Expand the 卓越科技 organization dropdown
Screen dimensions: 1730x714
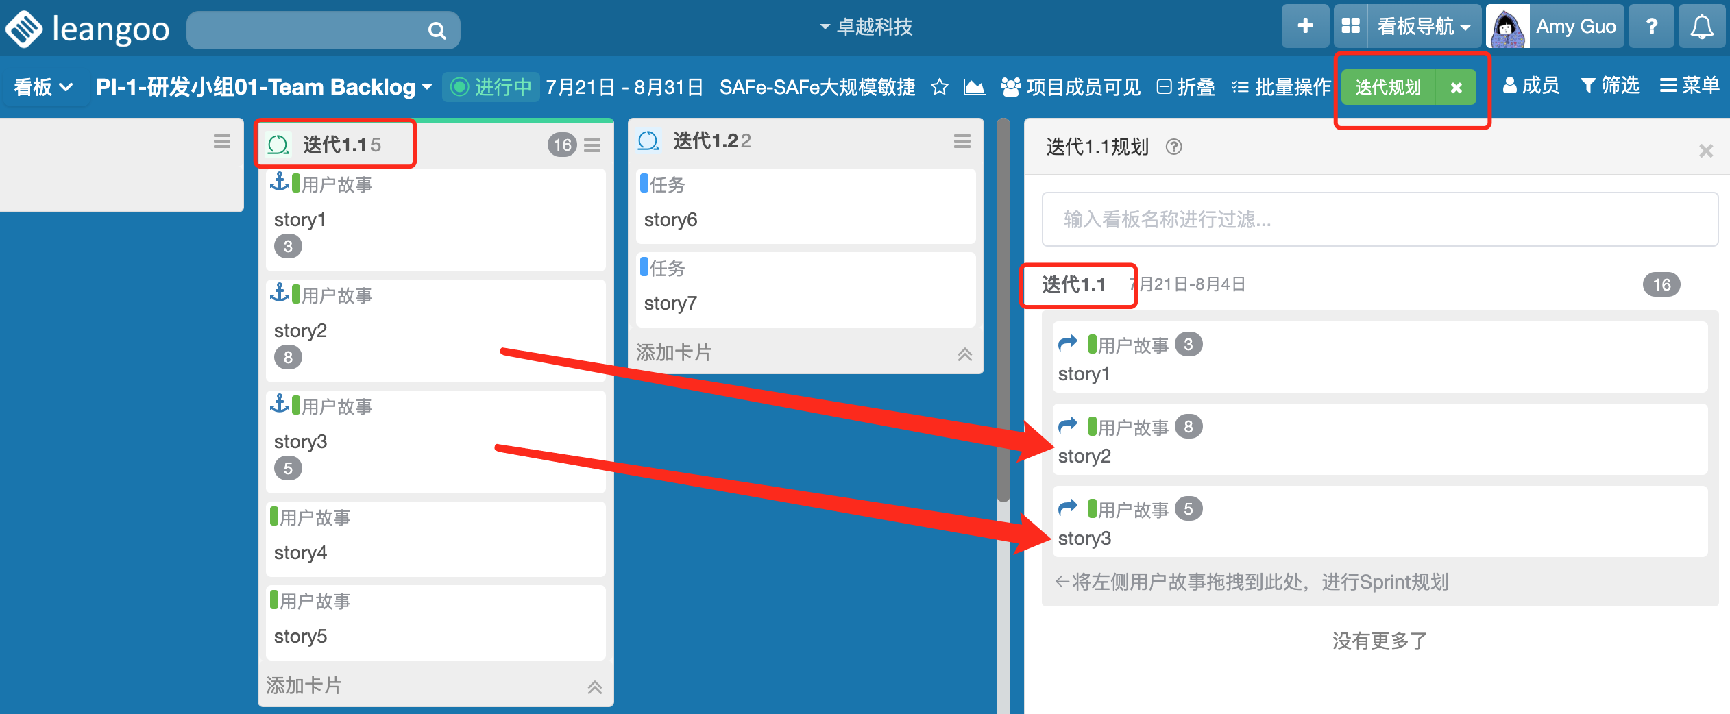pyautogui.click(x=866, y=27)
